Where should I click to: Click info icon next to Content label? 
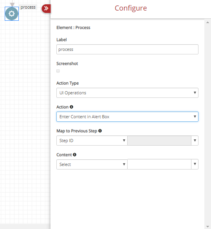pos(75,155)
